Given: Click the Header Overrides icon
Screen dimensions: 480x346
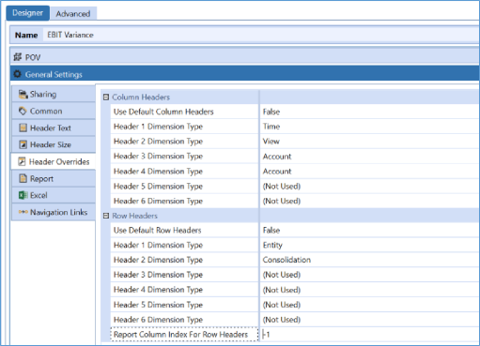Looking at the screenshot, I should pyautogui.click(x=22, y=161).
